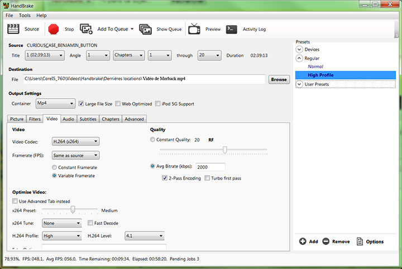
Task: Click the Activity Log label
Action: coord(254,29)
